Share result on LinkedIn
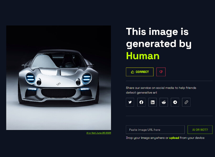The height and width of the screenshot is (157, 215). 153,102
